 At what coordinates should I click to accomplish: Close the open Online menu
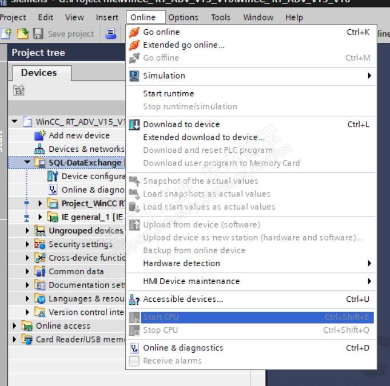click(146, 17)
